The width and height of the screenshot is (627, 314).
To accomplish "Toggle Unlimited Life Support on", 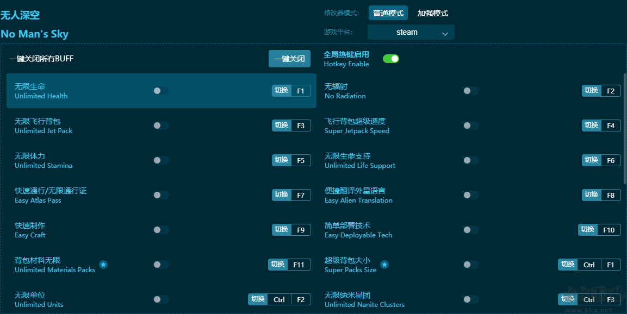I will tap(471, 160).
